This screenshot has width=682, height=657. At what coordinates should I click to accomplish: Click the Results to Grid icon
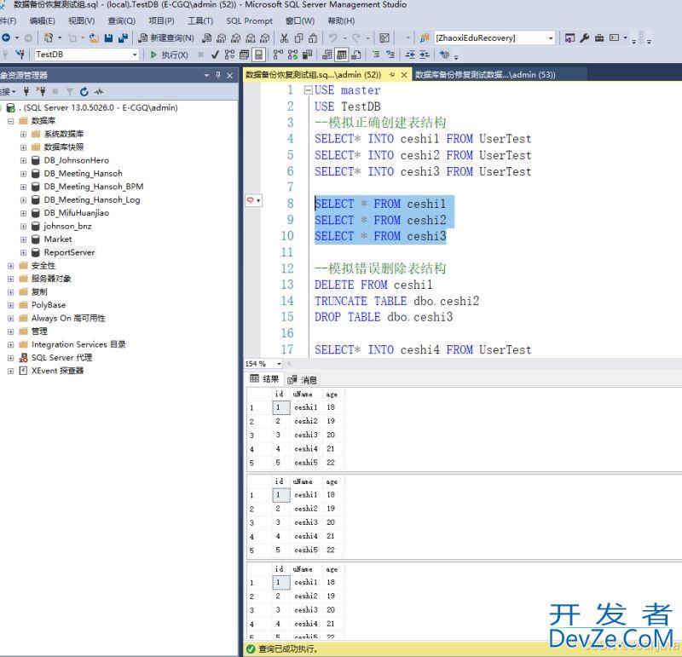(x=342, y=55)
